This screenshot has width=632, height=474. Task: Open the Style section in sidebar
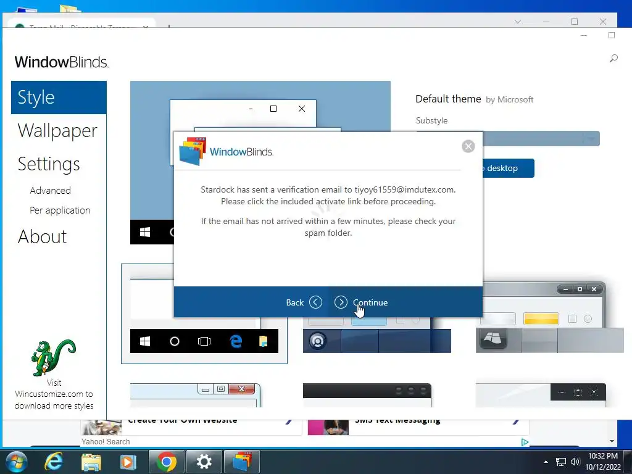(x=59, y=98)
